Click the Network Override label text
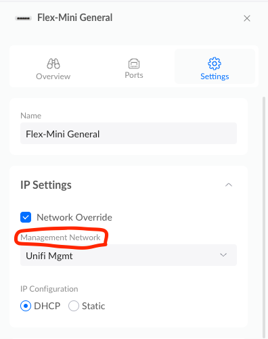268x339 pixels. click(x=74, y=217)
